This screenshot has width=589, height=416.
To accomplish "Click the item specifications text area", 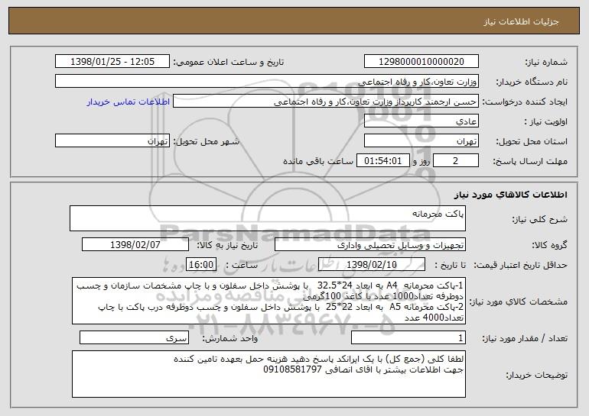I will pos(268,301).
